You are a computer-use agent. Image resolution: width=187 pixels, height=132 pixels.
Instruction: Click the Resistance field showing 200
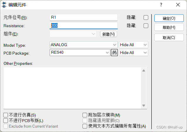[84, 25]
